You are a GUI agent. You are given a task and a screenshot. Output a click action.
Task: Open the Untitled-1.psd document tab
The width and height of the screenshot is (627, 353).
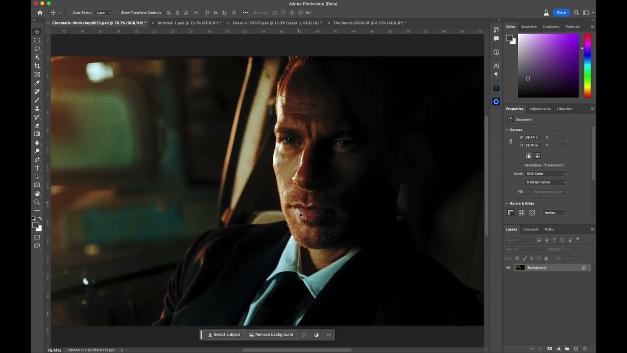[x=189, y=23]
